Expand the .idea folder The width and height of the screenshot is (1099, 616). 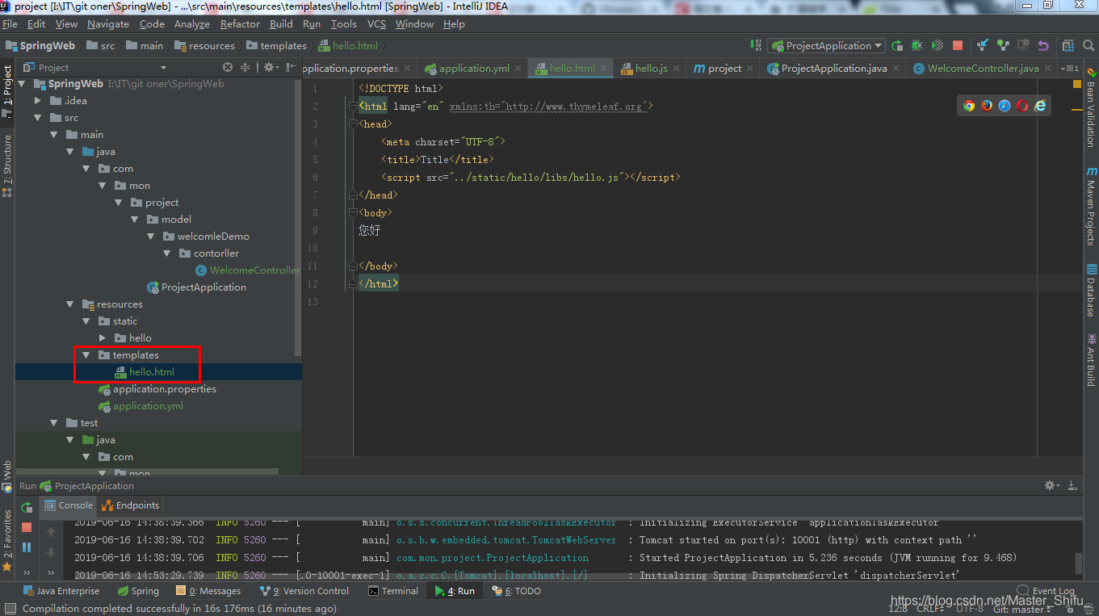pyautogui.click(x=38, y=101)
